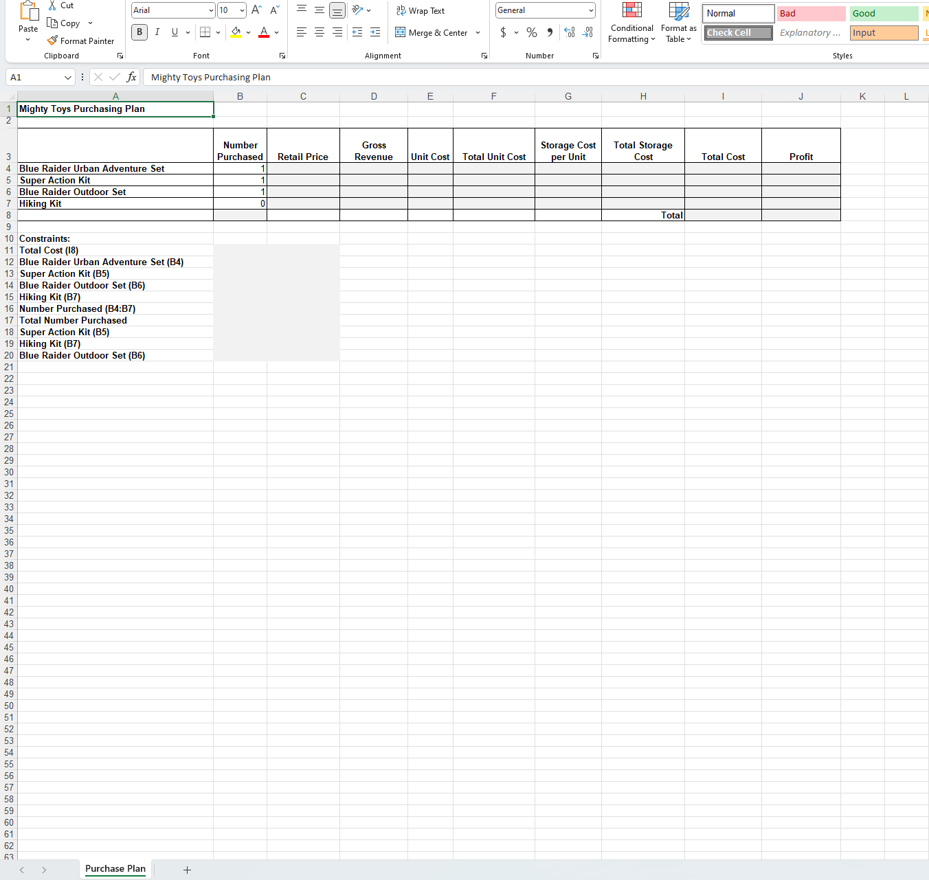Click the red Font Color A
Screen dimensions: 929x880
264,32
